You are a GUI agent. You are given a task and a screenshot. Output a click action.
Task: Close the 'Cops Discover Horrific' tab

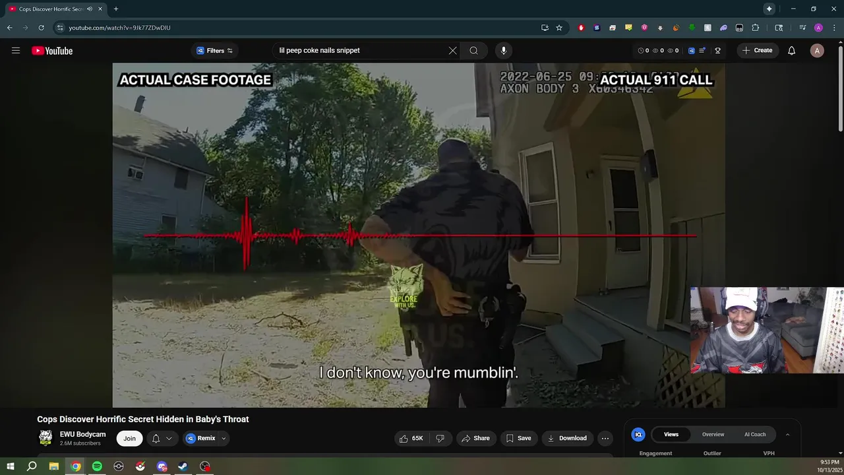point(100,9)
